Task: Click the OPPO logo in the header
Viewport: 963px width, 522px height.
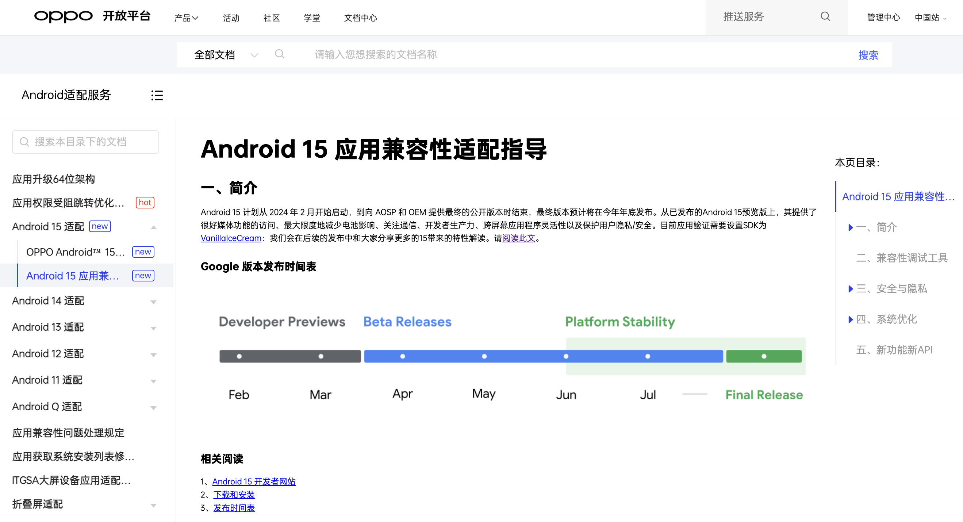Action: click(63, 16)
